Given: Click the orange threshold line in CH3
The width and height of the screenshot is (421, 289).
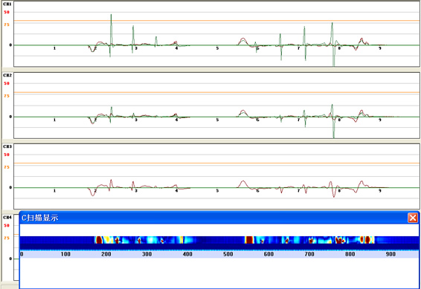Looking at the screenshot, I should point(216,163).
